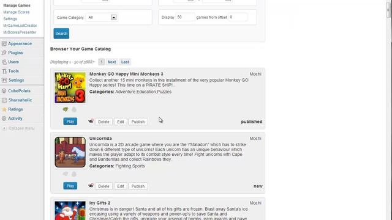Select page 1 in pagination
The image size is (392, 220).
pyautogui.click(x=101, y=62)
